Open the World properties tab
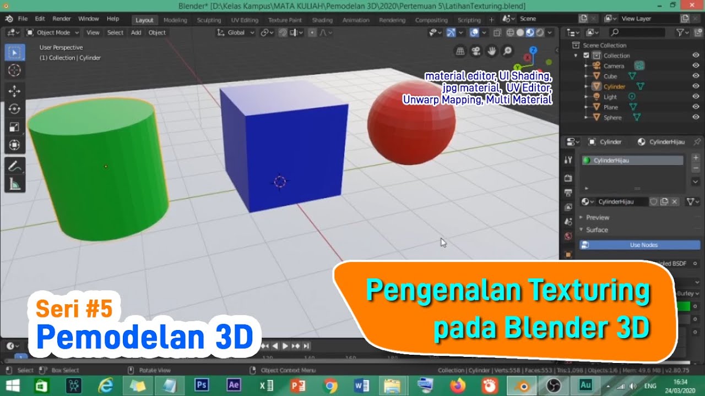This screenshot has height=396, width=705. coord(568,236)
